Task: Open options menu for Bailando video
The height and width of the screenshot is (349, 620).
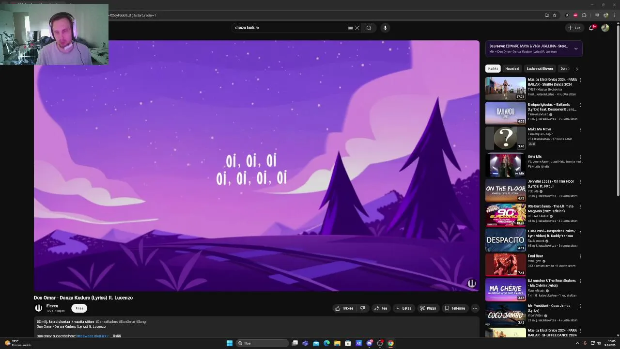Action: (581, 105)
